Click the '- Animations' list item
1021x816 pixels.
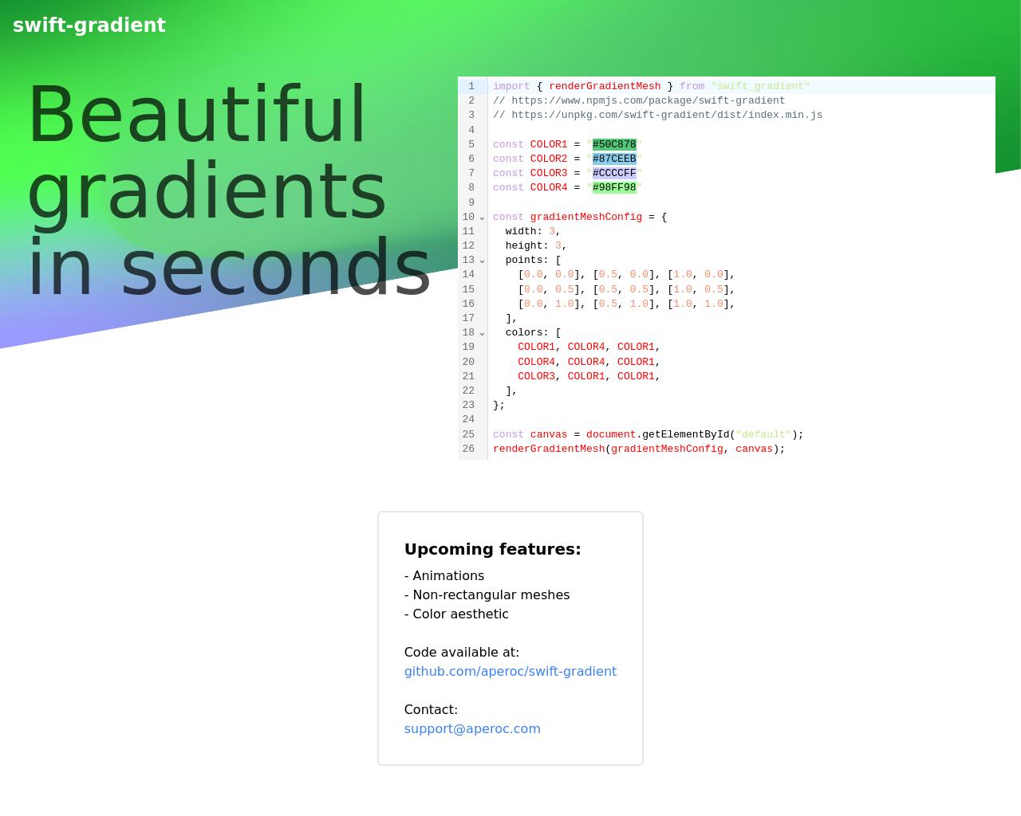tap(444, 575)
